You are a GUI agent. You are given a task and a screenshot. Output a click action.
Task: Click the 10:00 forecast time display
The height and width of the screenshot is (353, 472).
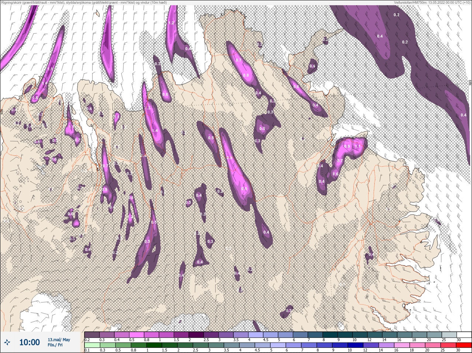29,342
